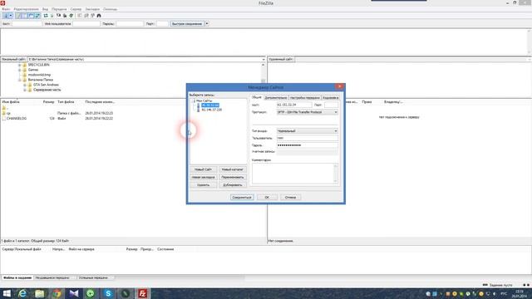
Task: Click the Новая закладка button
Action: (x=203, y=177)
